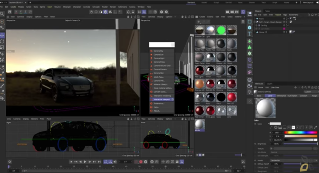Screen dimensions: 319x173
Task: Toggle the Y axis lock
Action: [21, 12]
